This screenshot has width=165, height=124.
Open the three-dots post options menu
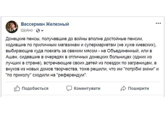158,23
